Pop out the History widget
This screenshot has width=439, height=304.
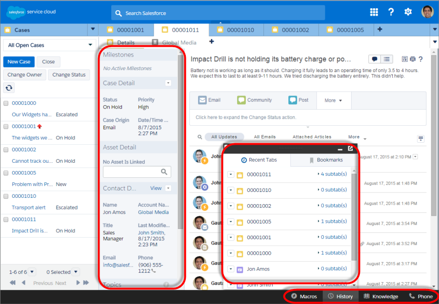pyautogui.click(x=350, y=148)
